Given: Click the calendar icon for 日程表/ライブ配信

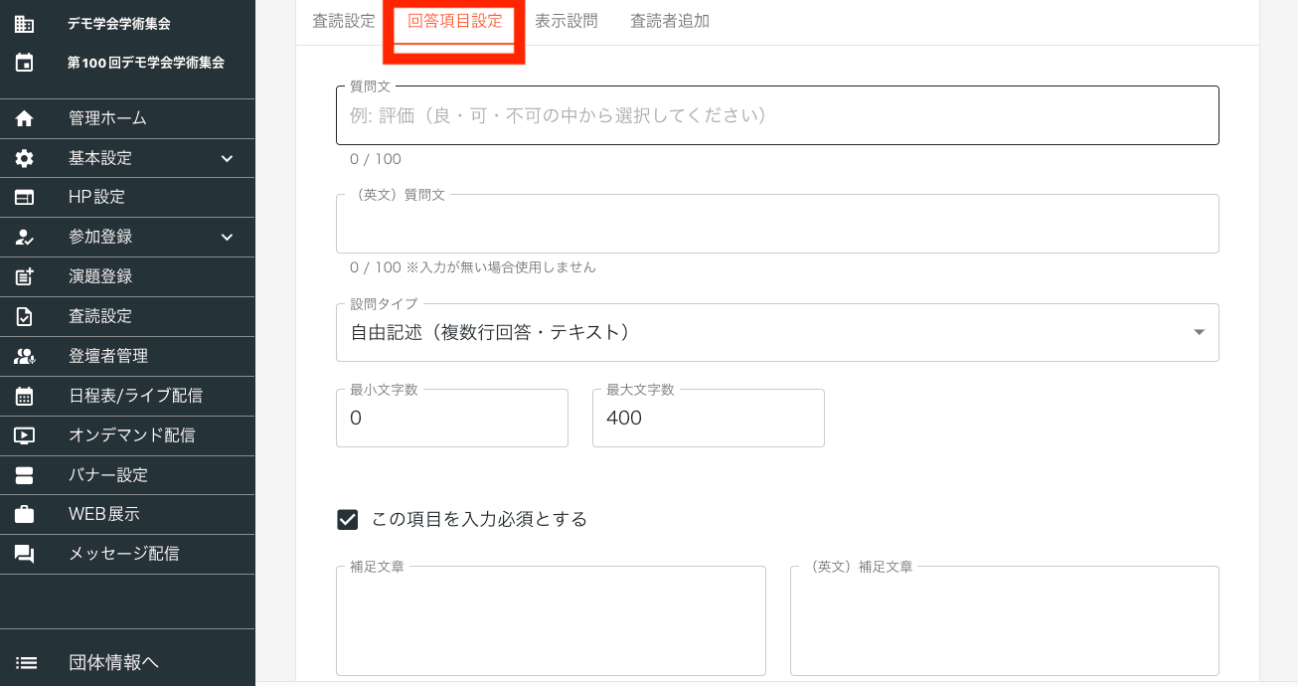Looking at the screenshot, I should 25,396.
